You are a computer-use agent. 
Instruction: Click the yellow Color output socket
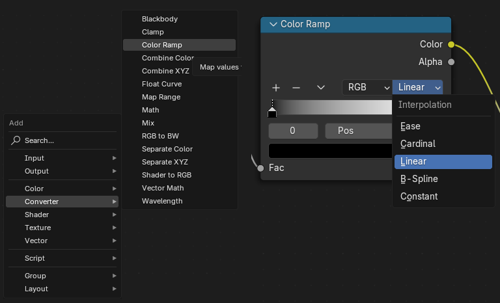(x=451, y=44)
